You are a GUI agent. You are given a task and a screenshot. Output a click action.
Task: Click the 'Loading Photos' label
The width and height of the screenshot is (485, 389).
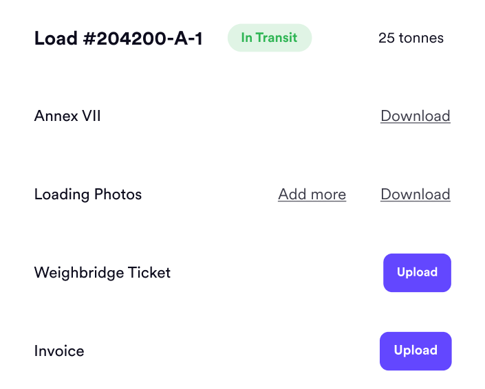click(87, 194)
